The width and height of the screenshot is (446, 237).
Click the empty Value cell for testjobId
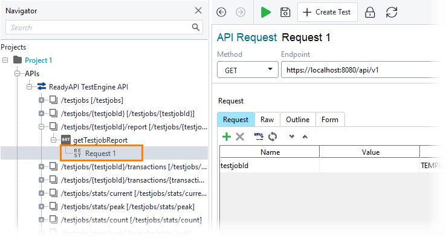coord(370,165)
